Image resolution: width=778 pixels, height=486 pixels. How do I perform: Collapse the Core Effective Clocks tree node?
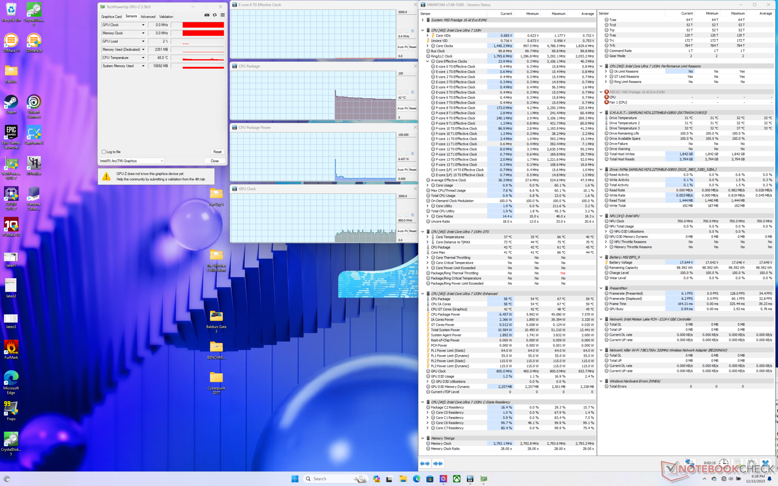point(427,62)
